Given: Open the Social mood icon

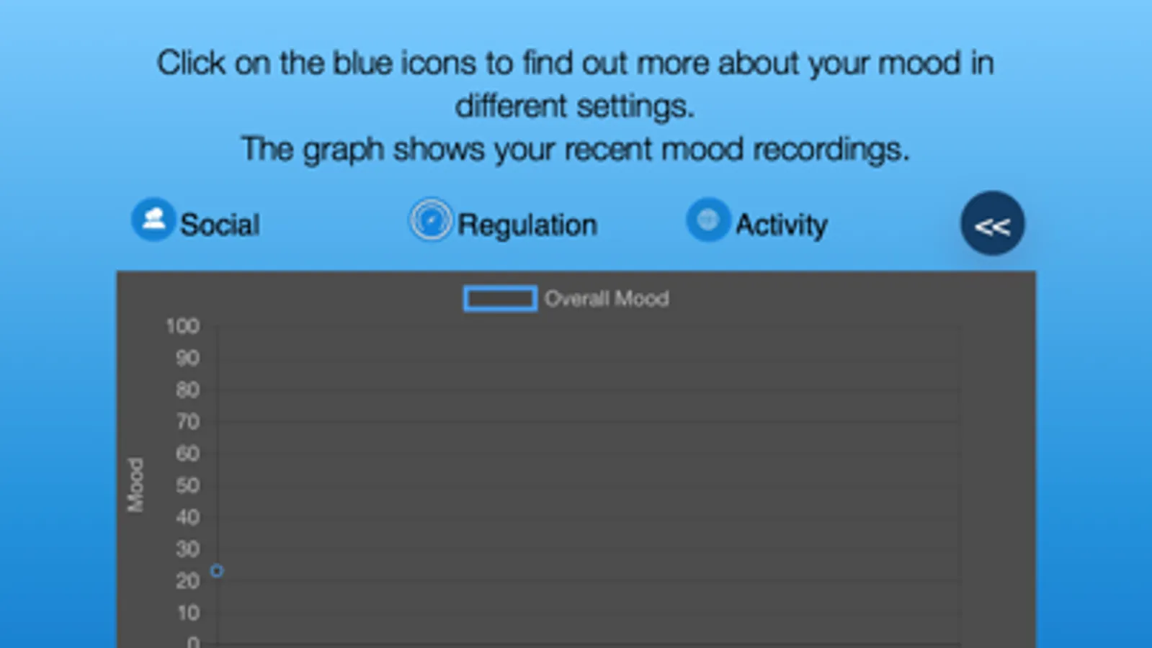Looking at the screenshot, I should 153,219.
